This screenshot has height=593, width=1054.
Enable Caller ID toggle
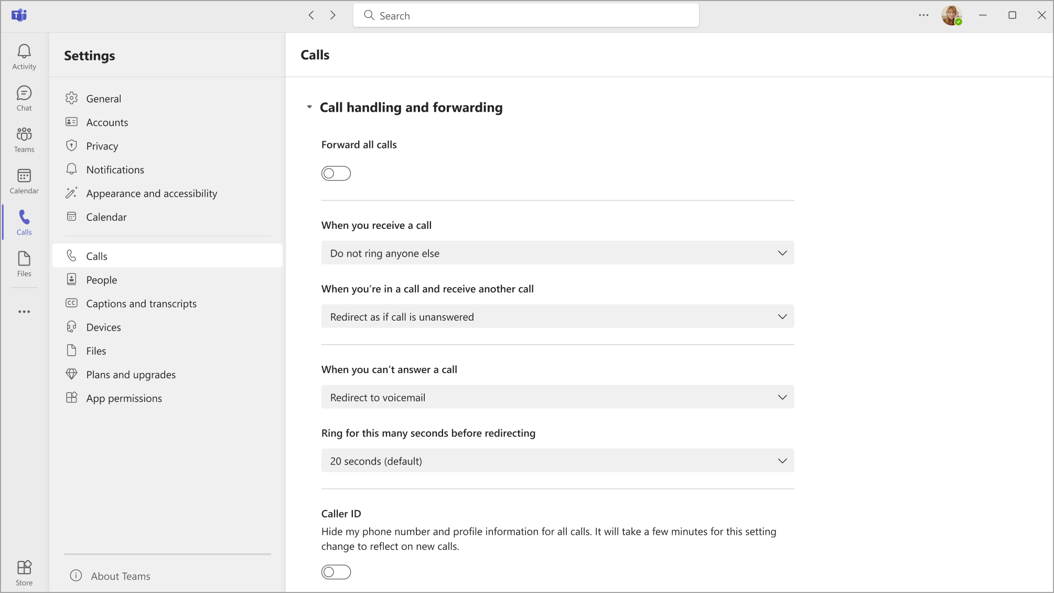click(336, 572)
